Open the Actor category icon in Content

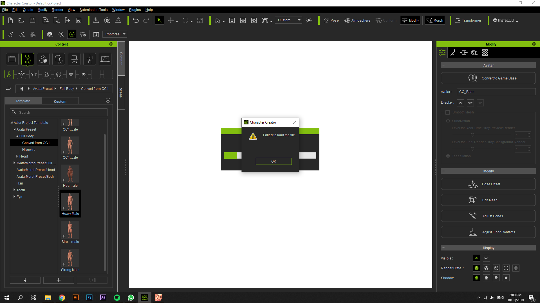(28, 59)
